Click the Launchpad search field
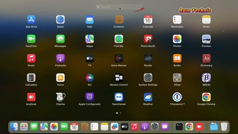The height and width of the screenshot is (134, 238). click(119, 7)
